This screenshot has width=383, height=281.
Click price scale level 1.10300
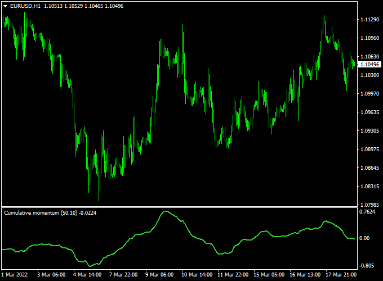tap(370, 75)
